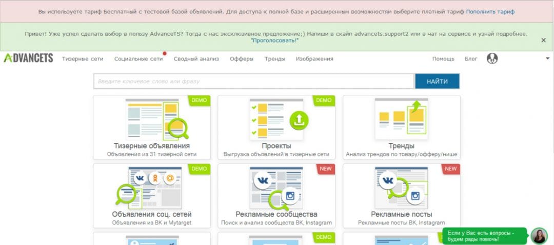Click the НАЙТИ search button
This screenshot has width=554, height=245.
pyautogui.click(x=437, y=81)
